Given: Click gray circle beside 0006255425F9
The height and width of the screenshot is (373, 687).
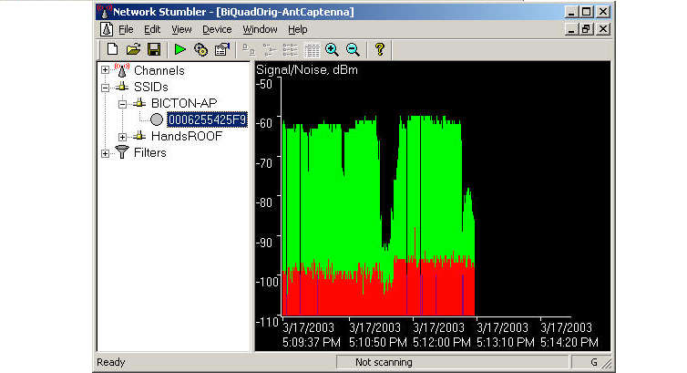Looking at the screenshot, I should point(157,119).
